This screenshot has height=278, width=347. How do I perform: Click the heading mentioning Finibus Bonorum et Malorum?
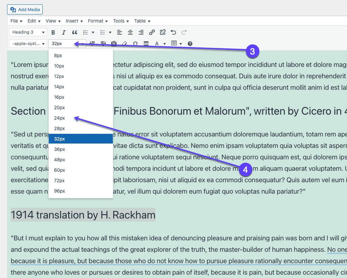tap(179, 111)
